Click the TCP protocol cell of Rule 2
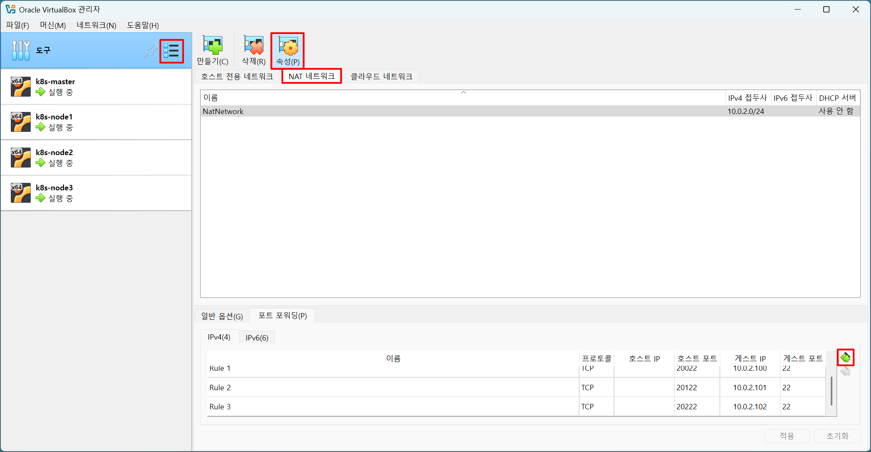This screenshot has width=871, height=452. (x=596, y=387)
